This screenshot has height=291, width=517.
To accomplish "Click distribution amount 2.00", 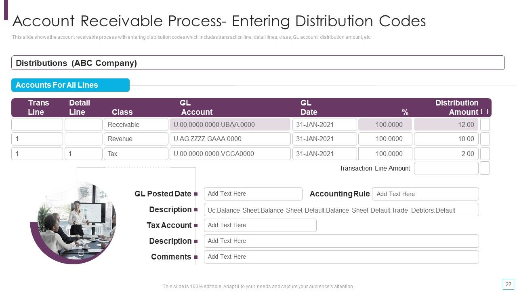I will (446, 154).
